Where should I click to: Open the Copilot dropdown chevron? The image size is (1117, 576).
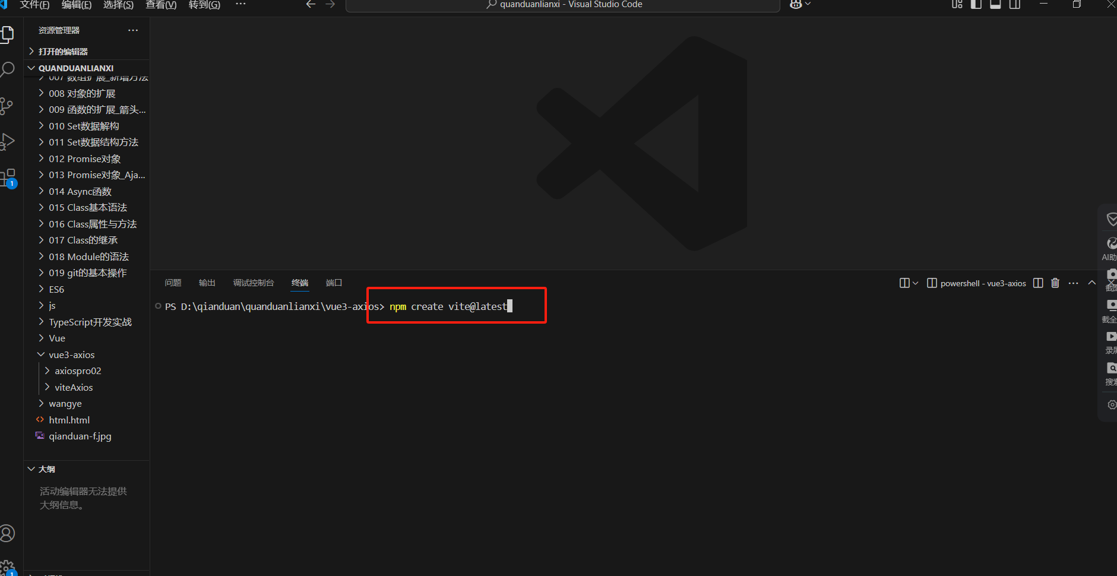808,5
